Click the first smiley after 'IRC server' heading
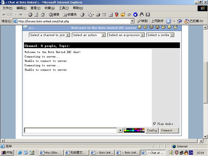 (139, 27)
